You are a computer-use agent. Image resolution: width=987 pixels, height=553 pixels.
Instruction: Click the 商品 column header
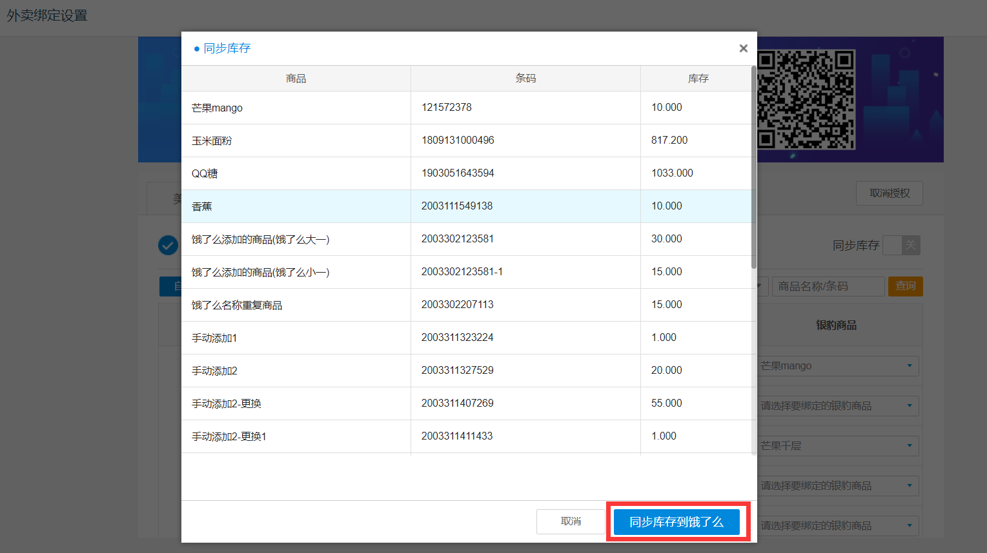click(x=296, y=79)
